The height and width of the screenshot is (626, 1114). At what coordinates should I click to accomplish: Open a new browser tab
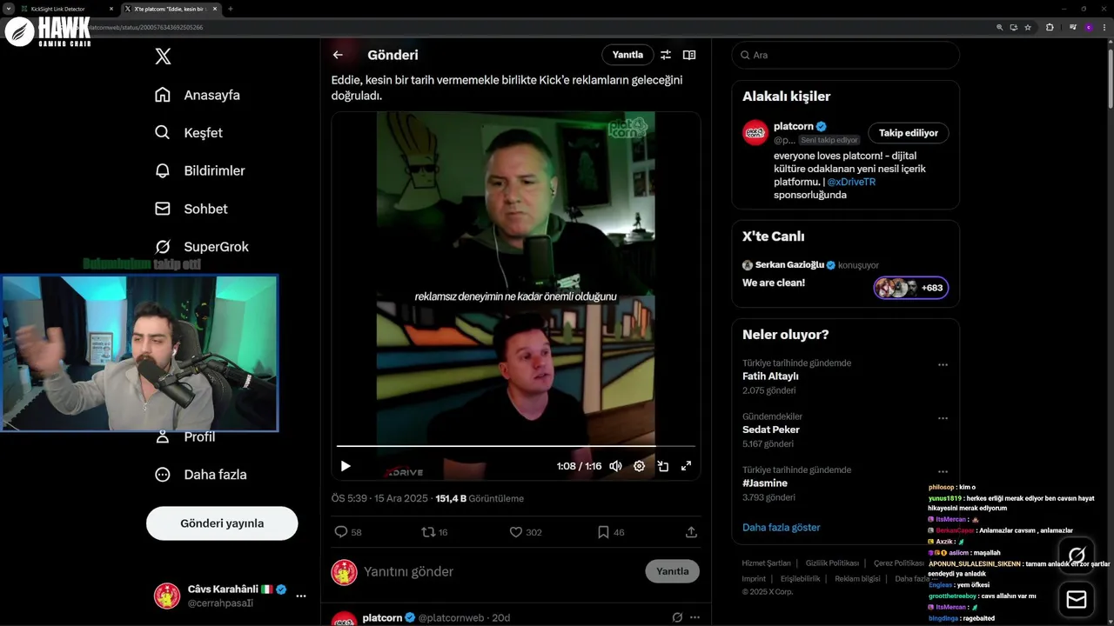tap(230, 9)
